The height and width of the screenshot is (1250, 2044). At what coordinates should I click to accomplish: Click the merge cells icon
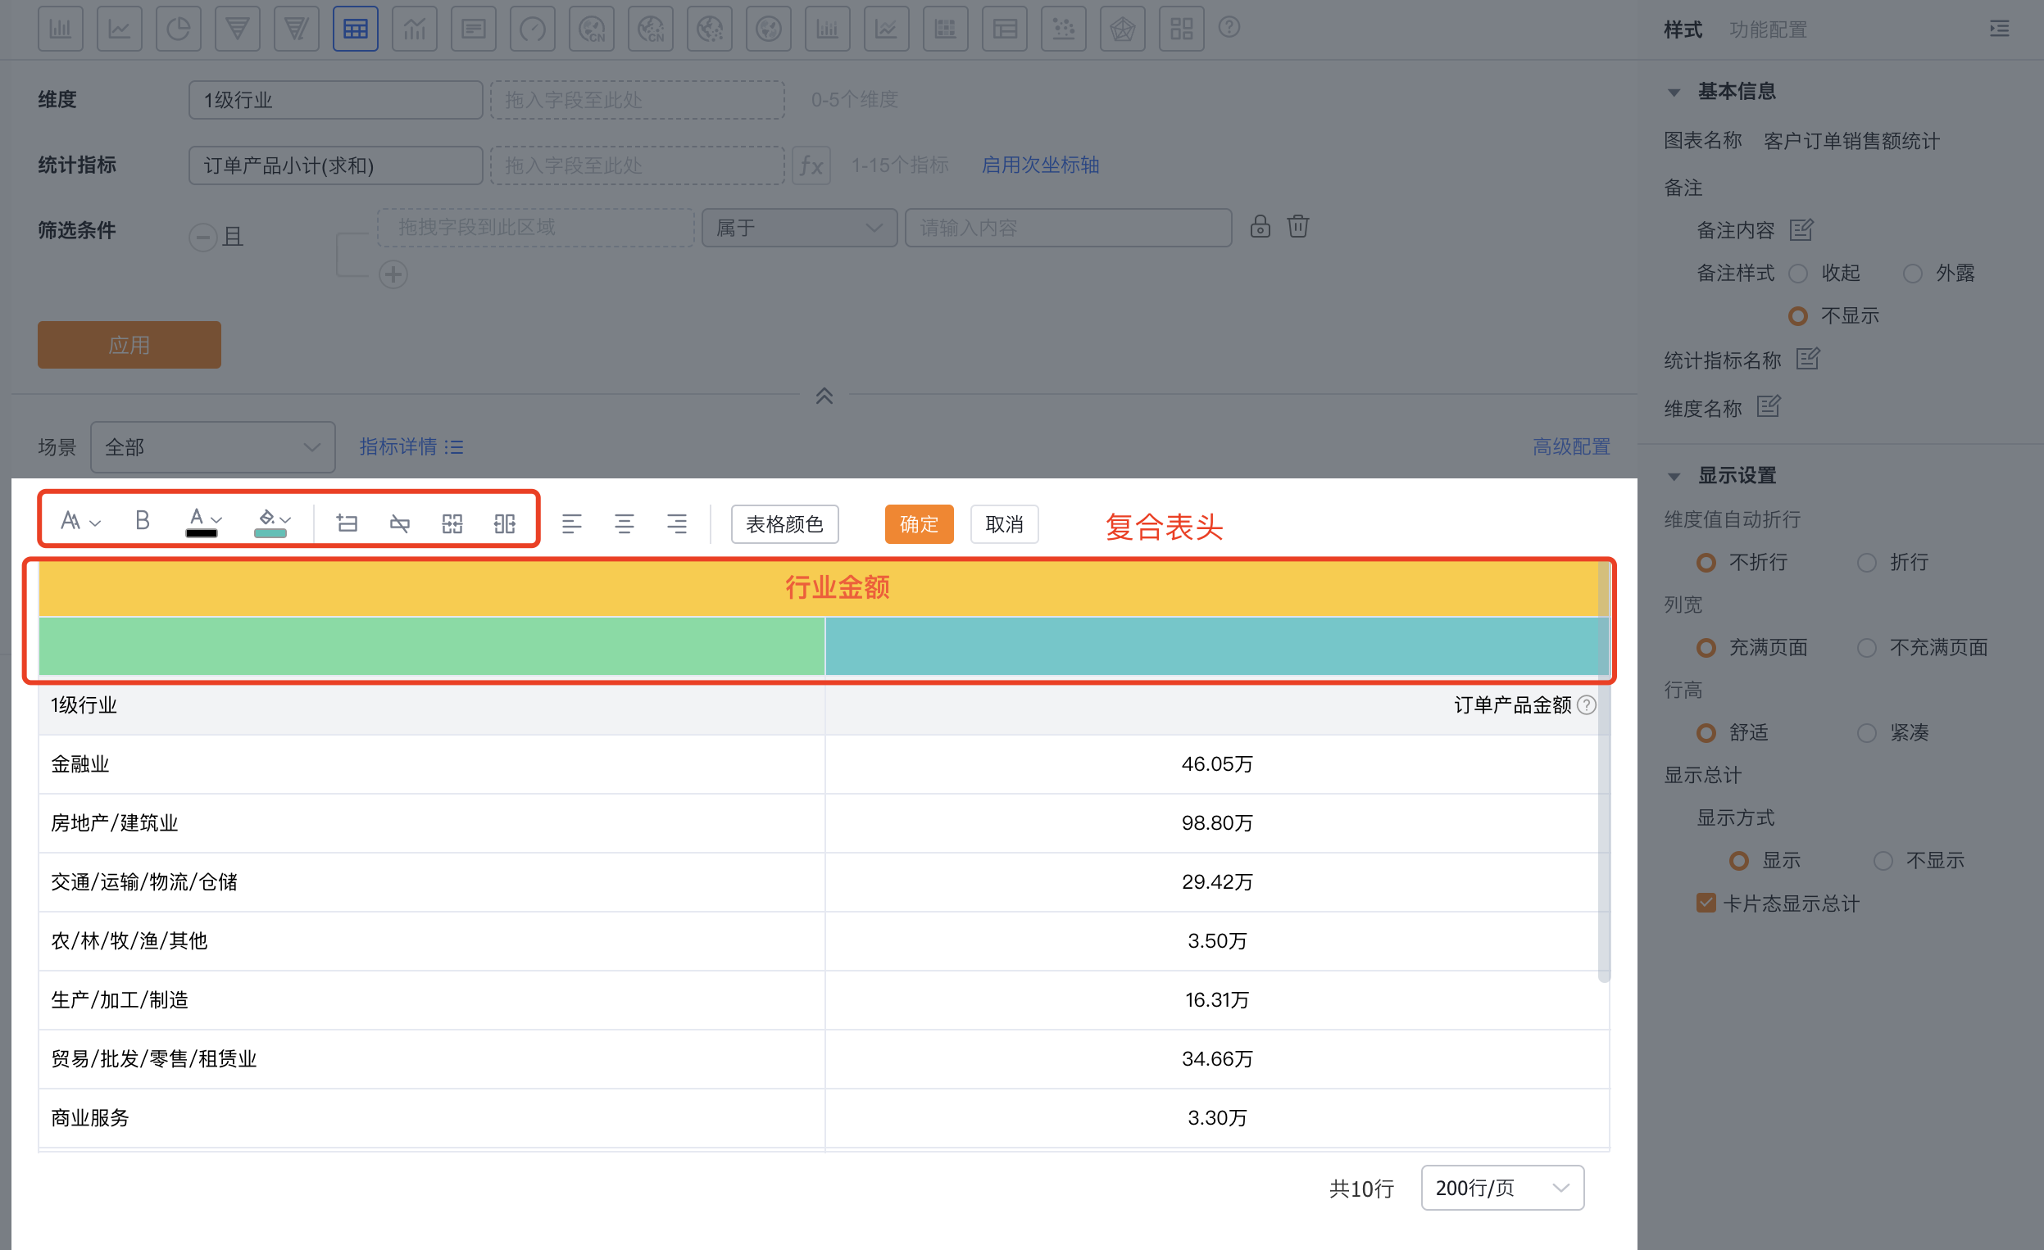[x=452, y=523]
